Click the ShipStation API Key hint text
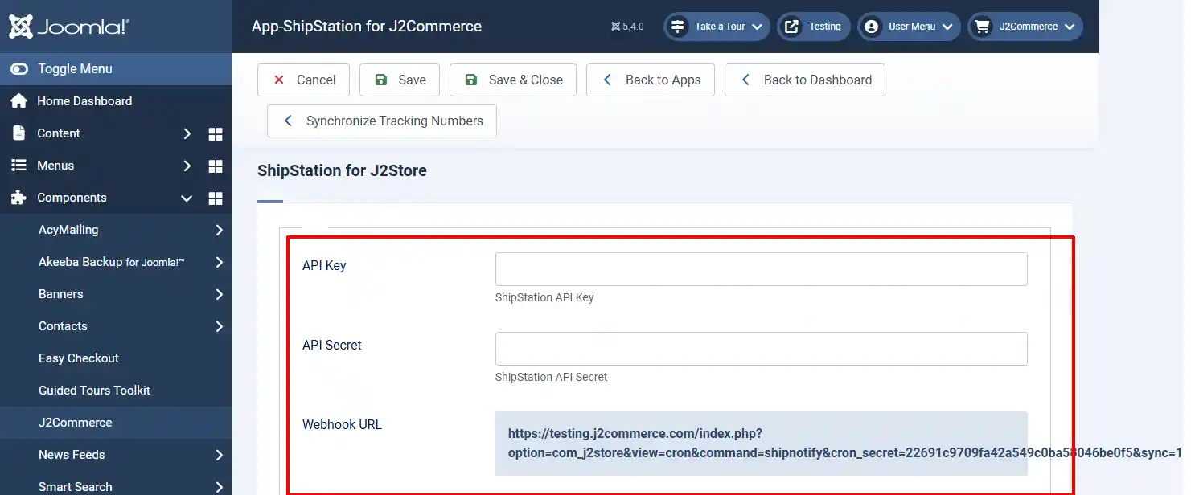The image size is (1191, 495). 544,297
